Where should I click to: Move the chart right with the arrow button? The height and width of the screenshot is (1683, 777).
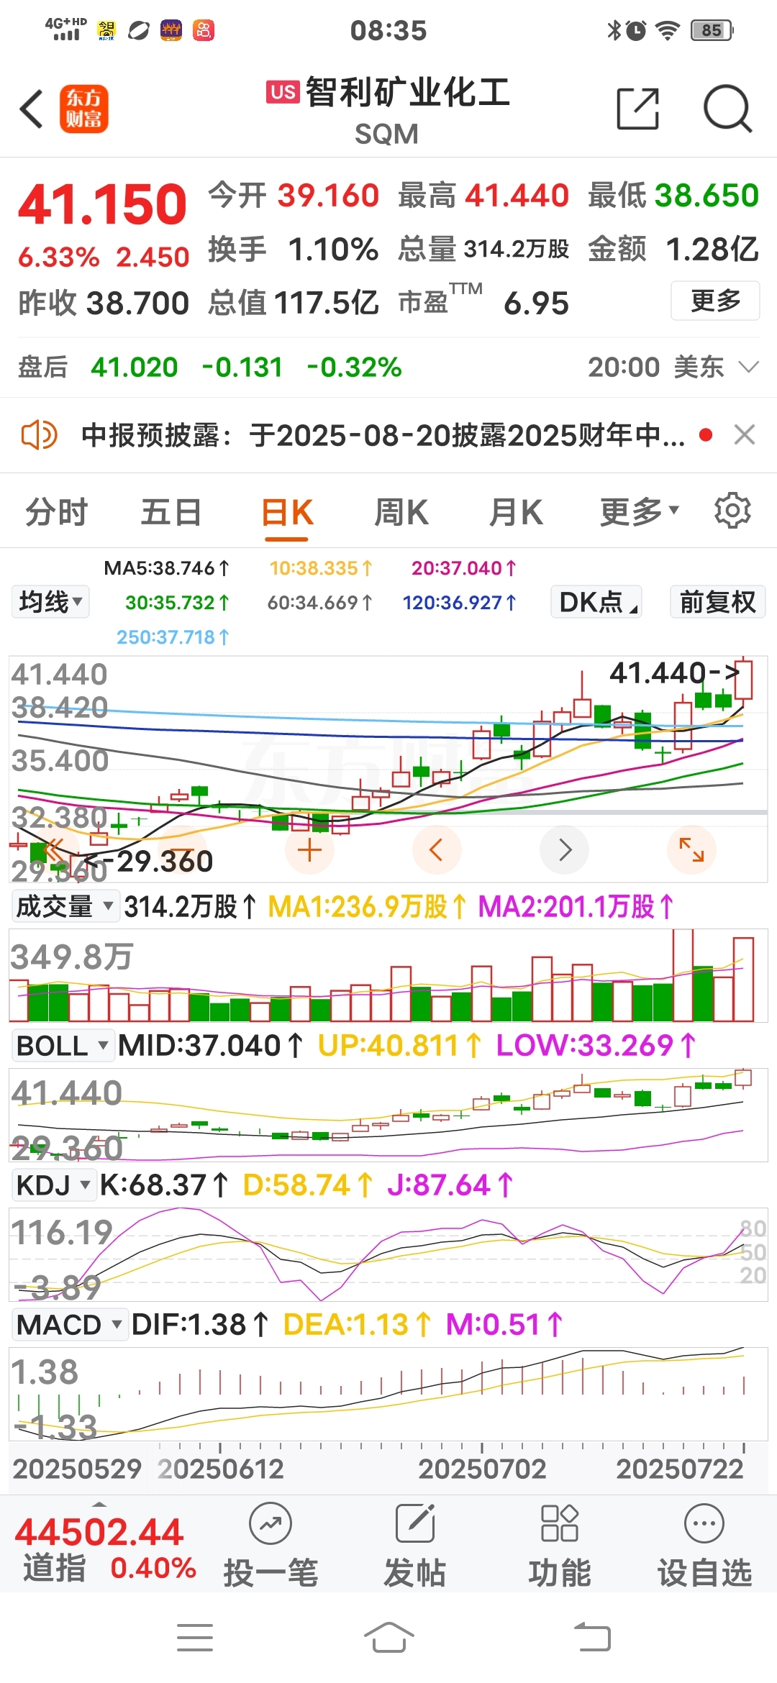565,850
